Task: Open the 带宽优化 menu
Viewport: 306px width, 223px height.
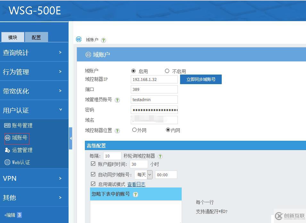Action: pyautogui.click(x=16, y=90)
